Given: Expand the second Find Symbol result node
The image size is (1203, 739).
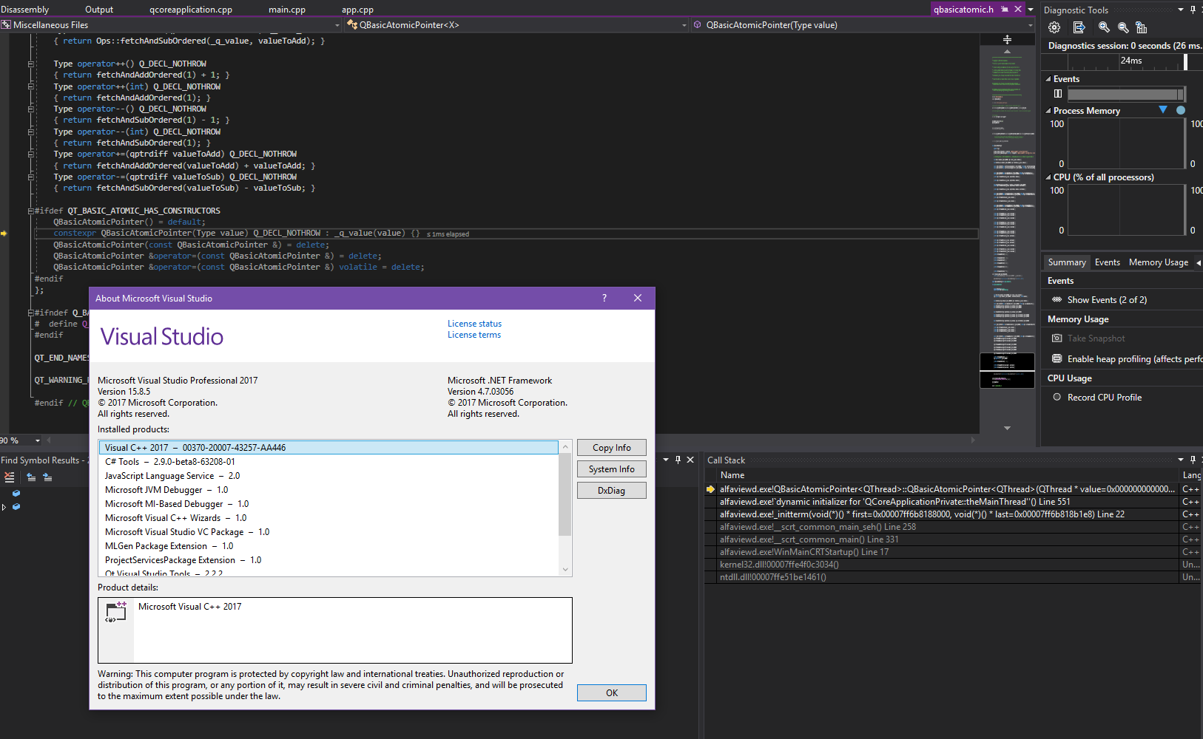Looking at the screenshot, I should 4,507.
